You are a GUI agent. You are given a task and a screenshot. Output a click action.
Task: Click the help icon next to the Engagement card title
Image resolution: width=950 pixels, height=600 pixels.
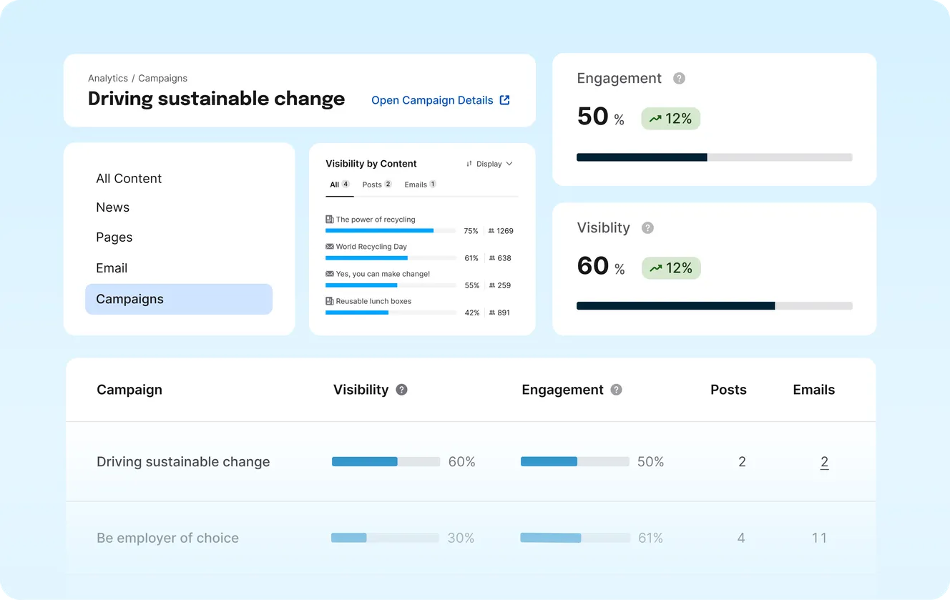point(680,79)
